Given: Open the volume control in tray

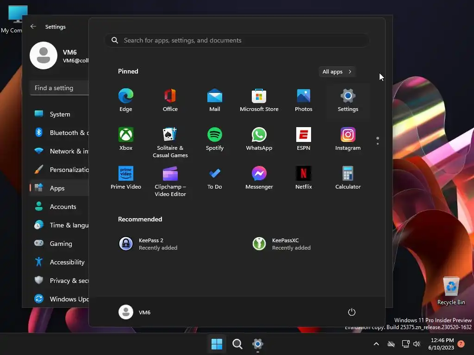Looking at the screenshot, I should click(x=417, y=344).
